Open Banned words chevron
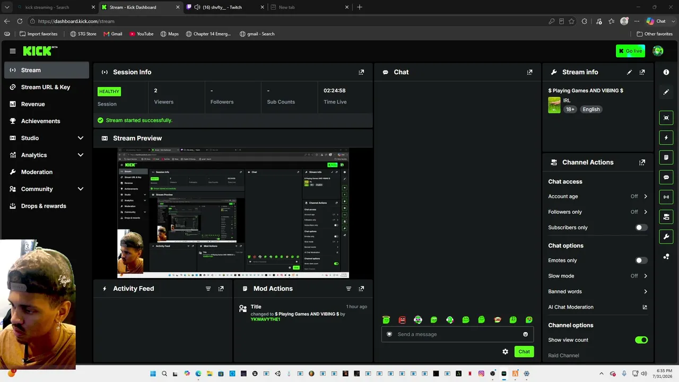Image resolution: width=679 pixels, height=382 pixels. point(646,291)
